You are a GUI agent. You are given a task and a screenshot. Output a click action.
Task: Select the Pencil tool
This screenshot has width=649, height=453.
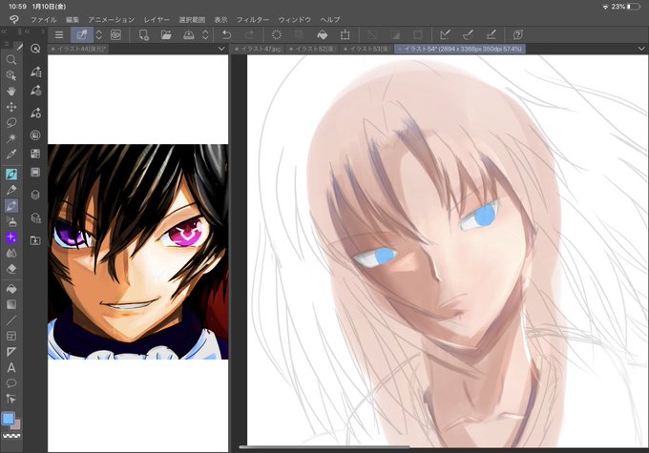(x=11, y=190)
